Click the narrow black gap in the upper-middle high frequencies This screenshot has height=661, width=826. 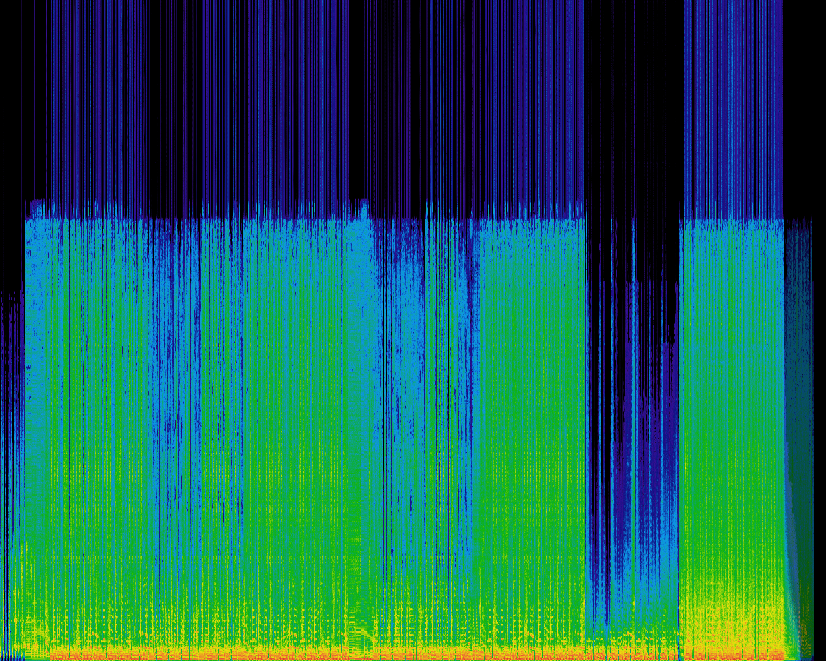[359, 97]
